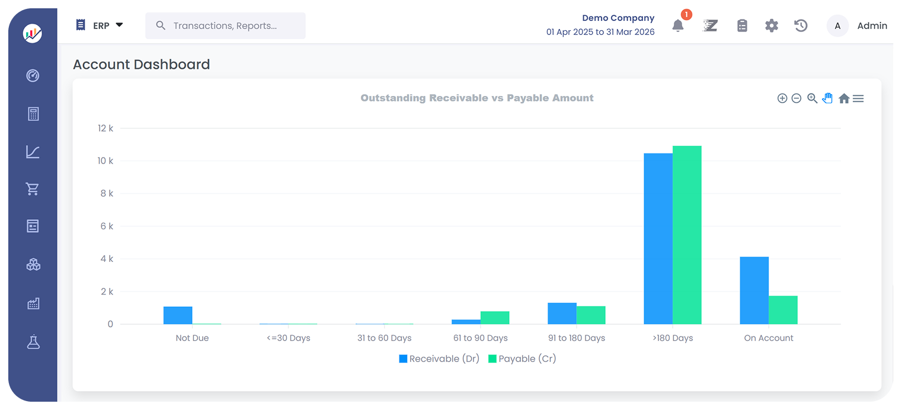Viewport: 902px width, 410px height.
Task: Reset chart view with the home icon
Action: click(844, 98)
